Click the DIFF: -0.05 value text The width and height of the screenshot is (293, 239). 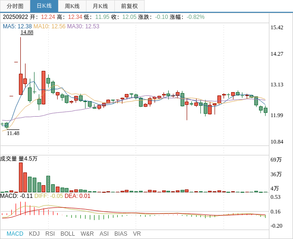49,196
